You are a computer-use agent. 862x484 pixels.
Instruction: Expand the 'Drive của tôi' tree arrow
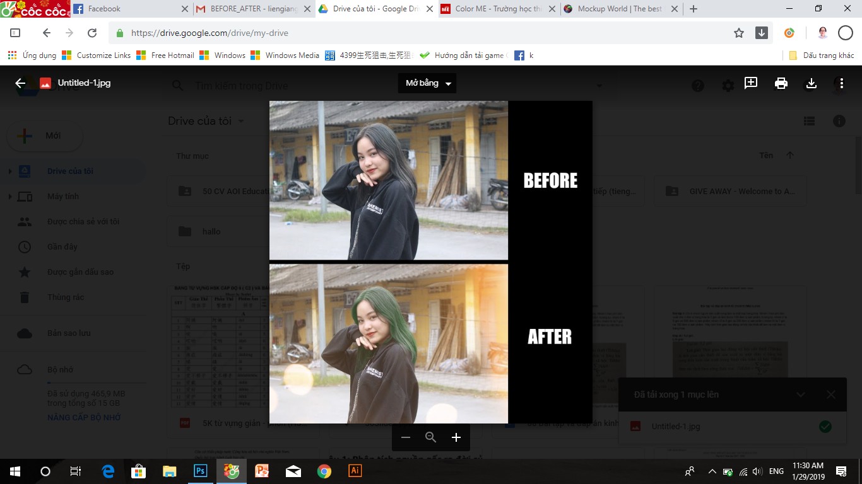(x=9, y=171)
